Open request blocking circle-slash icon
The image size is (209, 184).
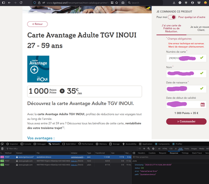pyautogui.click(x=153, y=149)
